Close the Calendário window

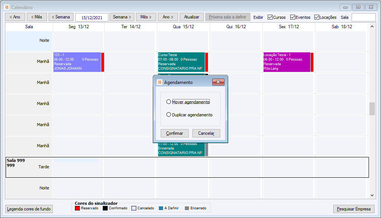tap(371, 7)
